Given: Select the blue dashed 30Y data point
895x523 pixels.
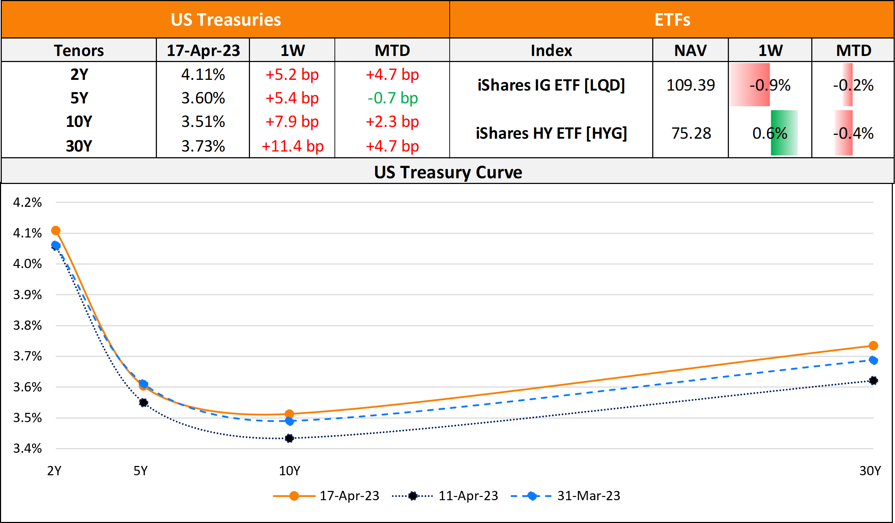Looking at the screenshot, I should (873, 360).
